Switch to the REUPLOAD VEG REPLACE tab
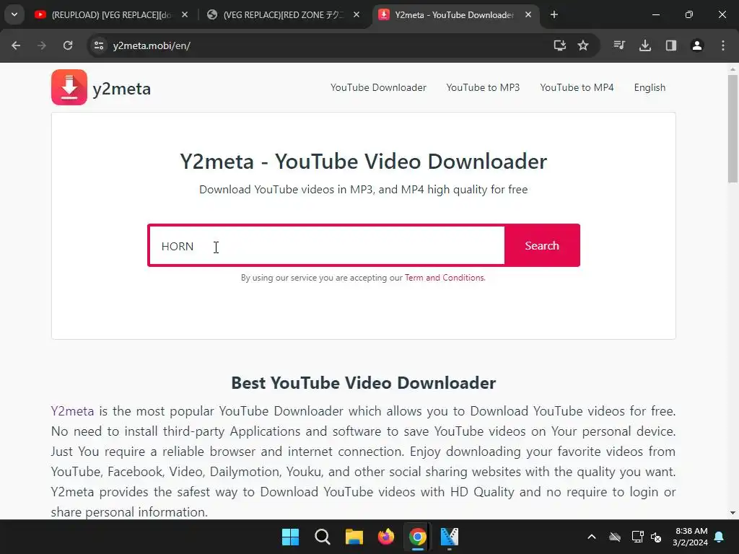 [111, 15]
